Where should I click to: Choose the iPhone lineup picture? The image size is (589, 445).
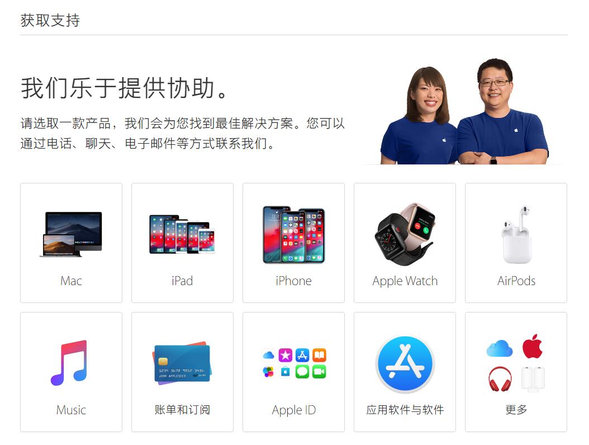tap(293, 234)
